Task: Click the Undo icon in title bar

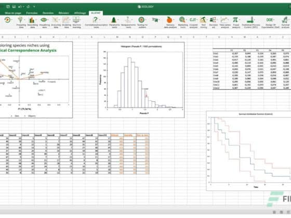Action: pyautogui.click(x=20, y=7)
